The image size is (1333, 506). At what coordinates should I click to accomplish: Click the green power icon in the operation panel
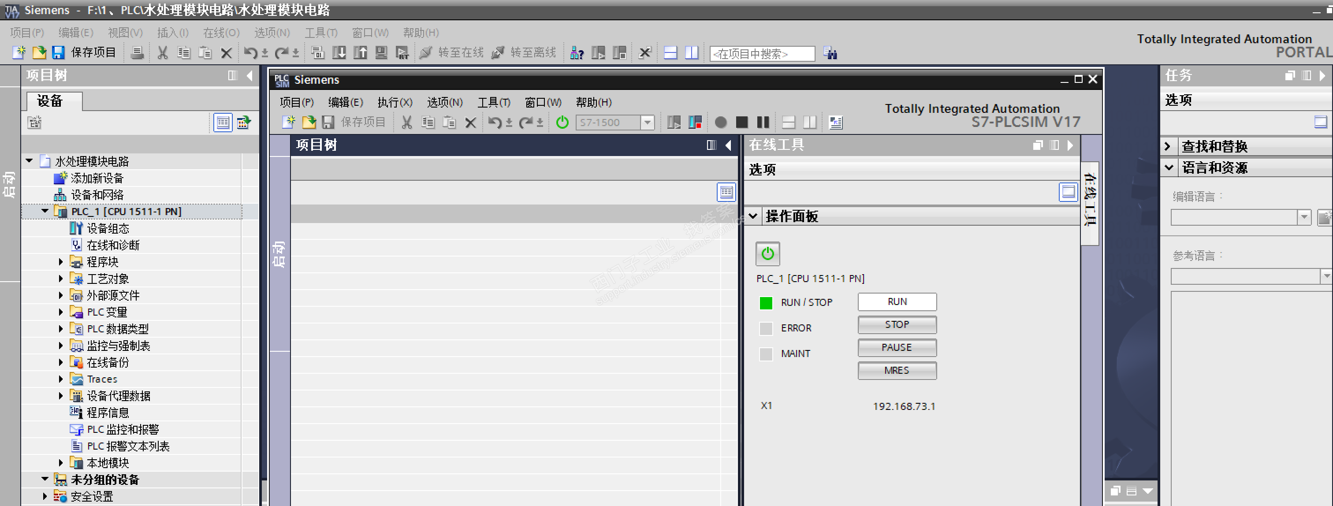767,253
